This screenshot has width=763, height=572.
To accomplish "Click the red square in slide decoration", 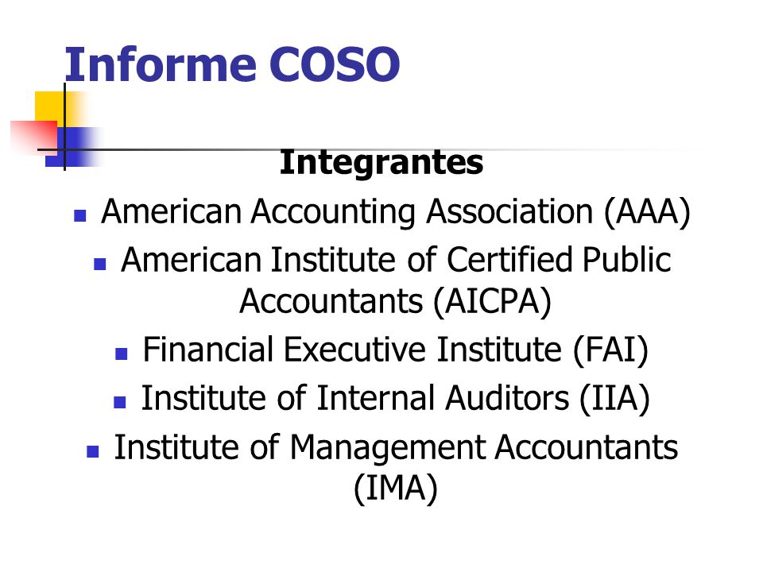I will point(33,136).
